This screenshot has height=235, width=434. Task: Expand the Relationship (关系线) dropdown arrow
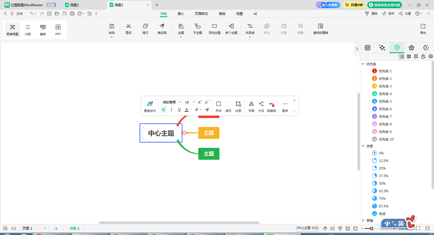[x=250, y=37]
